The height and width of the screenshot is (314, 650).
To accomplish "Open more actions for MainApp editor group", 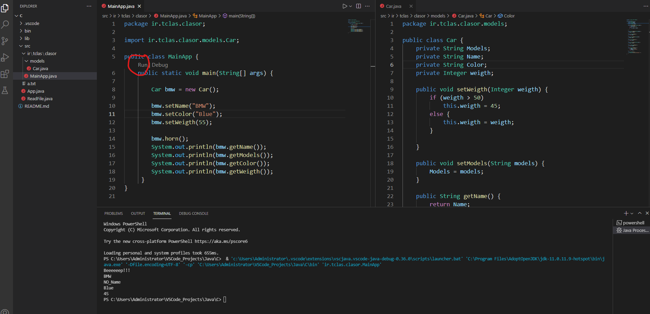I will click(x=367, y=6).
